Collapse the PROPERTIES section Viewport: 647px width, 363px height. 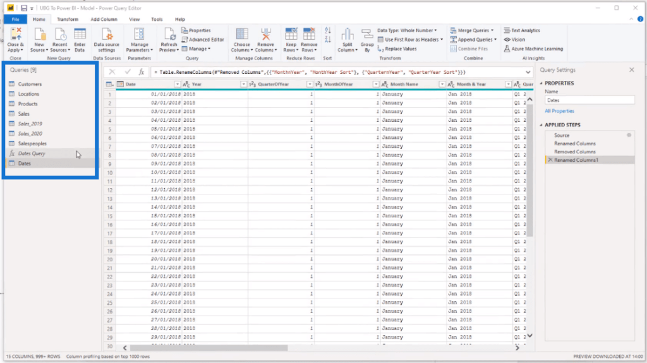(x=541, y=83)
